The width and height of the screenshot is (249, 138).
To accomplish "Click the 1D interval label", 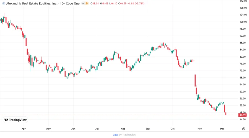I will 62,3.
